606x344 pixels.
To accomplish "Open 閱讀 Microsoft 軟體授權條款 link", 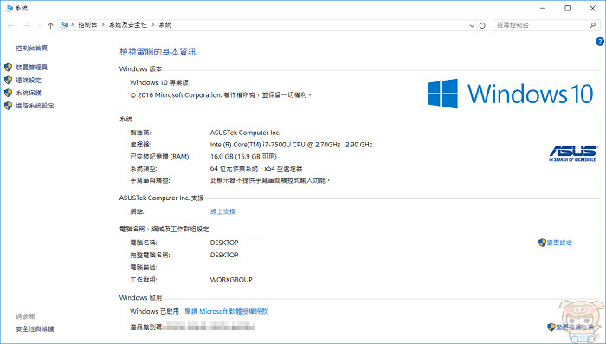I will 226,311.
